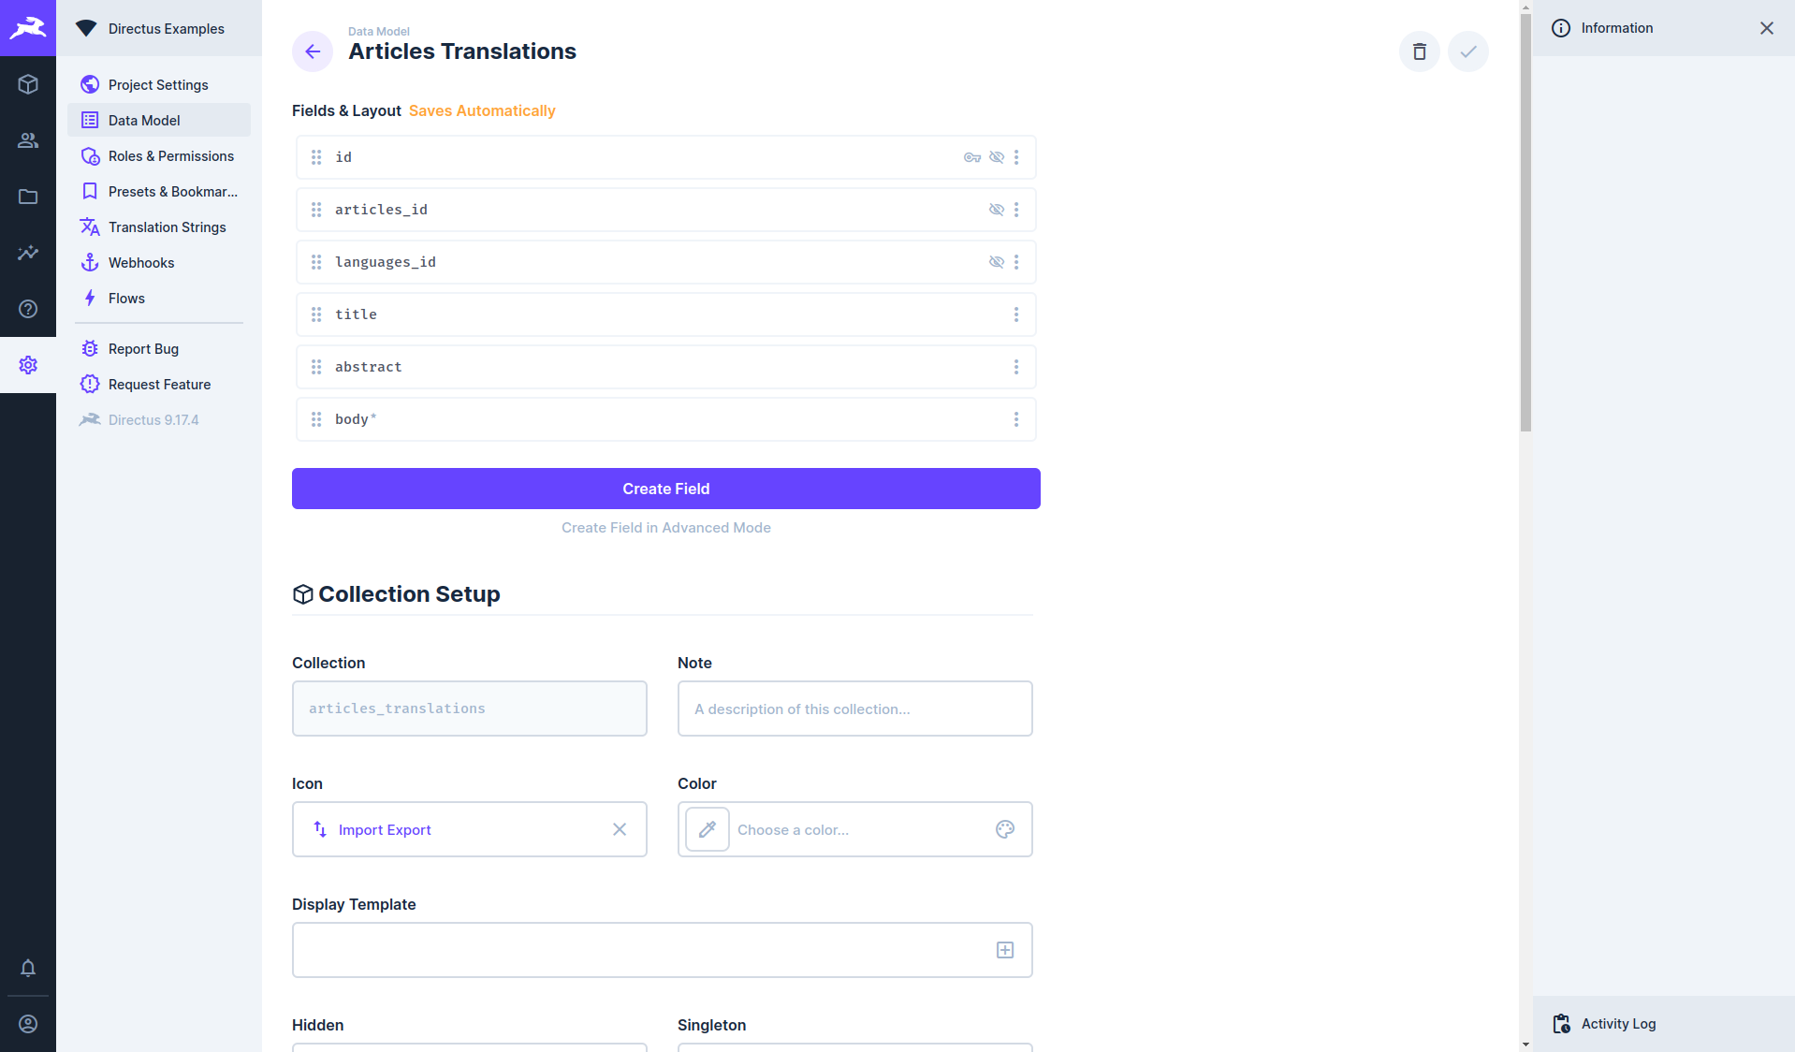Viewport: 1795px width, 1052px height.
Task: Open the Insights module
Action: click(x=28, y=253)
